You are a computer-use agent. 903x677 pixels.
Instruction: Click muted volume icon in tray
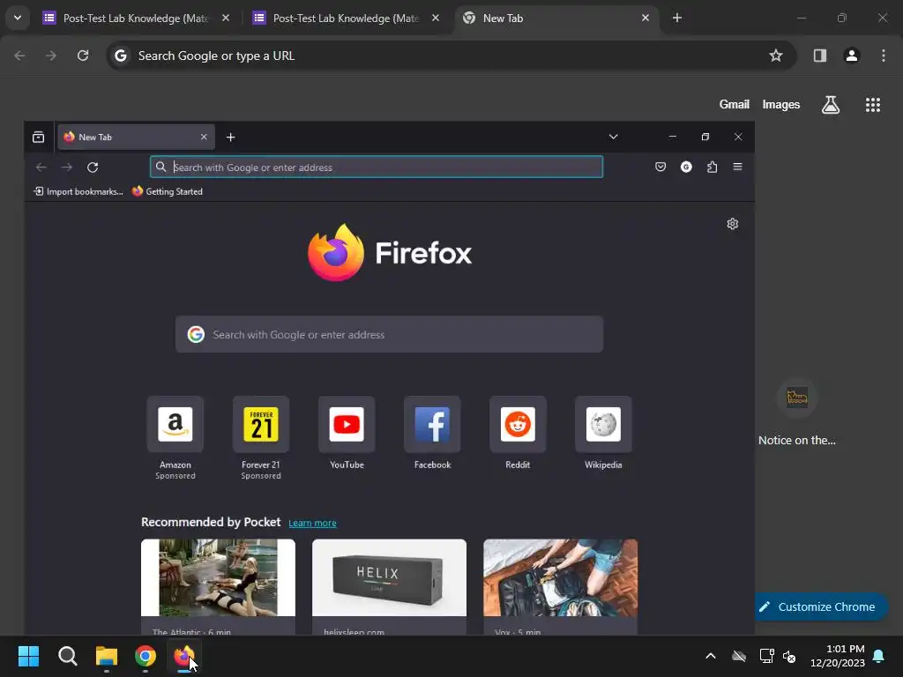click(x=789, y=656)
